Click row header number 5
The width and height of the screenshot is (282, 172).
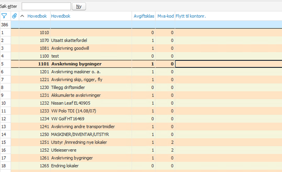click(x=2, y=64)
